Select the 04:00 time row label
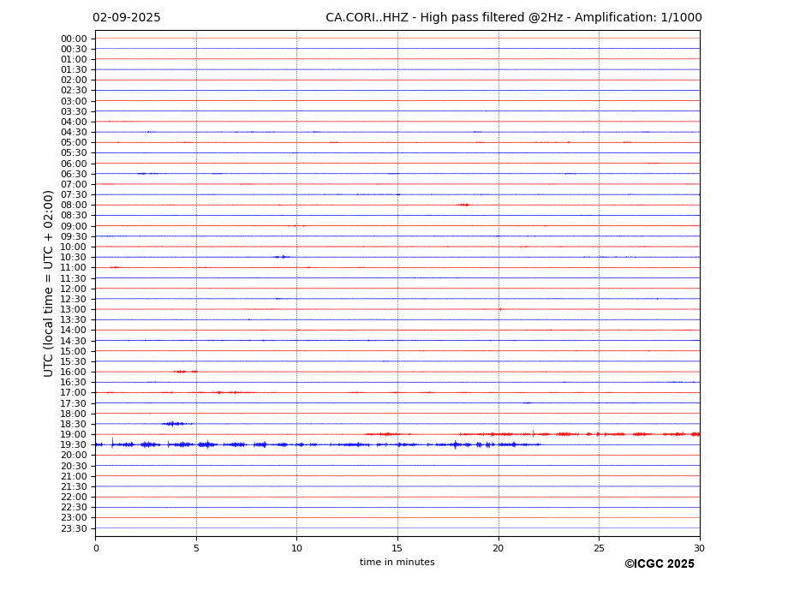 74,122
